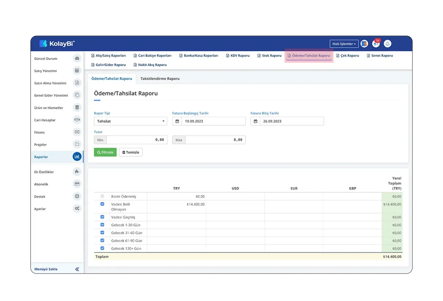Switch to the Taksitlendirme Raporu tab
The image size is (443, 301).
(160, 79)
